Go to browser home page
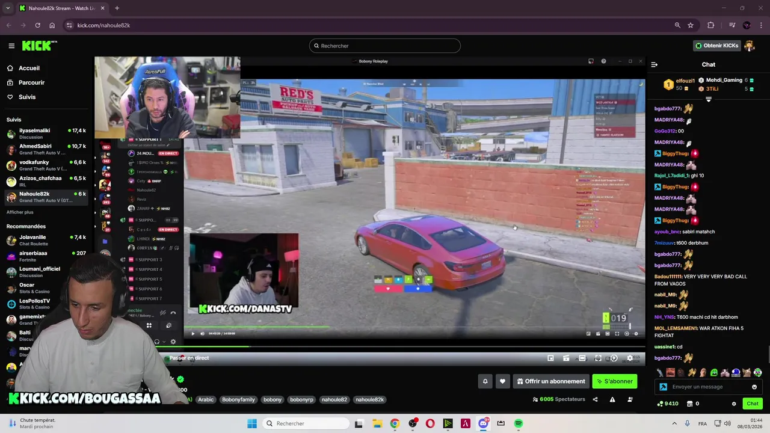This screenshot has height=433, width=770. [52, 25]
